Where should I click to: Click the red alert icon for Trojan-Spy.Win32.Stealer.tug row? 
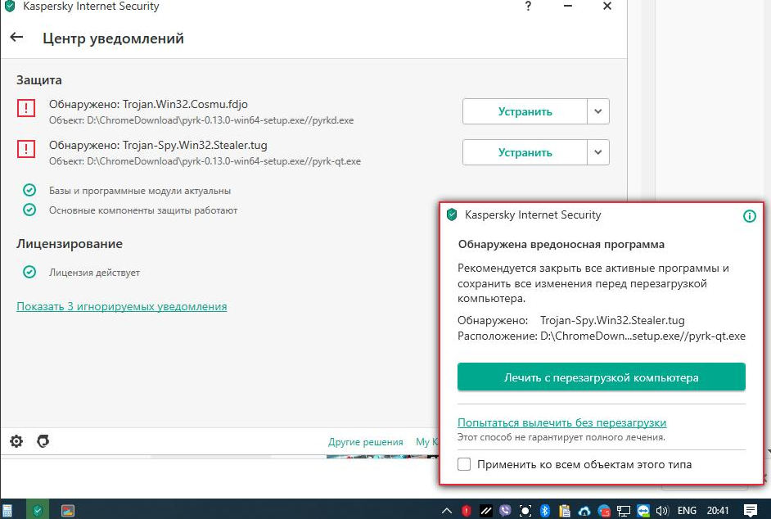pos(26,149)
